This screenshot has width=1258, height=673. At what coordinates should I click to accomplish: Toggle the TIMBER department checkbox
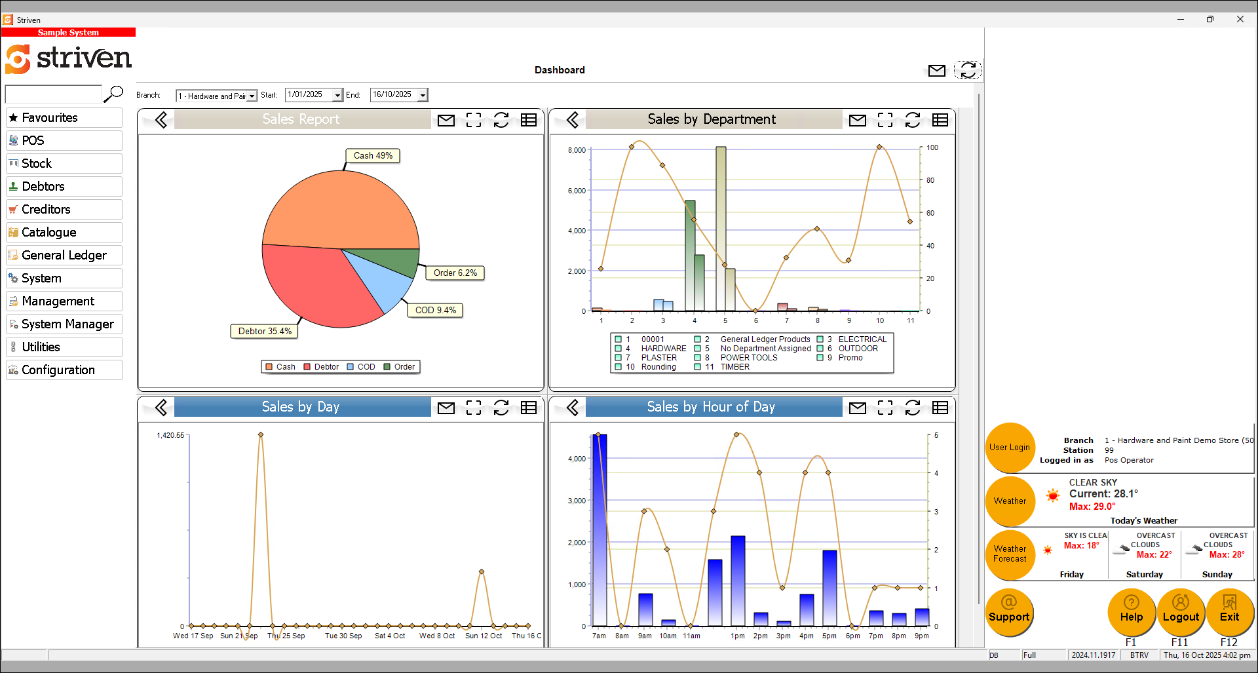tap(698, 367)
